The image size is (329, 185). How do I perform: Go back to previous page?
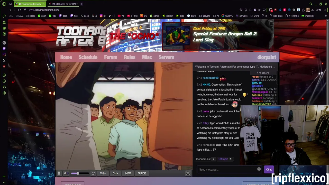coord(10,10)
